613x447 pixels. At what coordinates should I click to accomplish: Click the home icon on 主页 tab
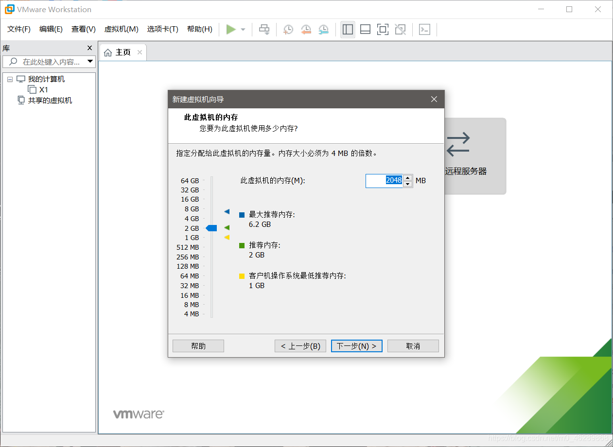point(108,52)
